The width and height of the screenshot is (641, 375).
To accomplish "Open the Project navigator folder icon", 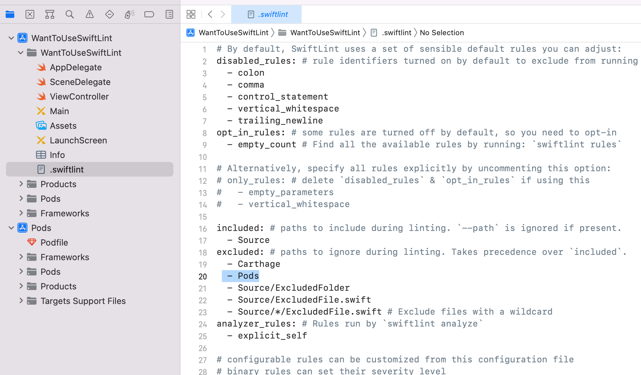I will click(10, 14).
